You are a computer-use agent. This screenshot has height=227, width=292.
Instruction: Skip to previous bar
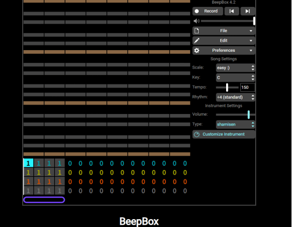[232, 11]
